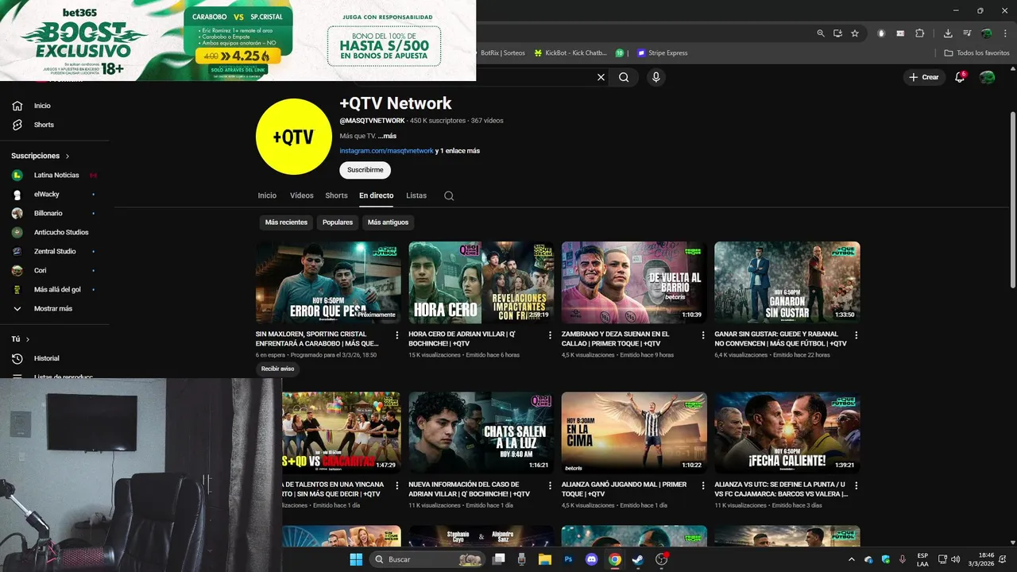The height and width of the screenshot is (572, 1017).
Task: Open OBS Studio from the taskbar
Action: [661, 559]
